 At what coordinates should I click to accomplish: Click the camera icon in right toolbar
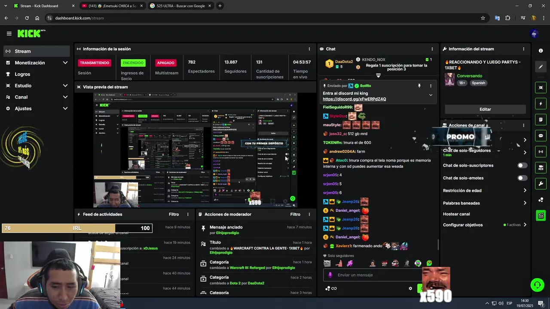[x=541, y=167]
